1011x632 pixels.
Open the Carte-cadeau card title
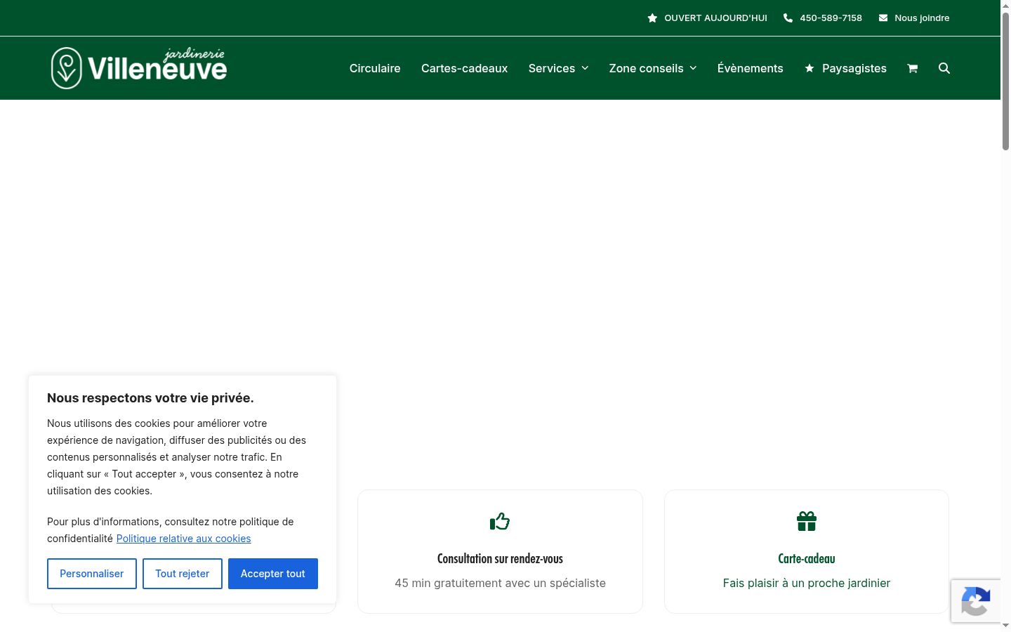tap(807, 559)
